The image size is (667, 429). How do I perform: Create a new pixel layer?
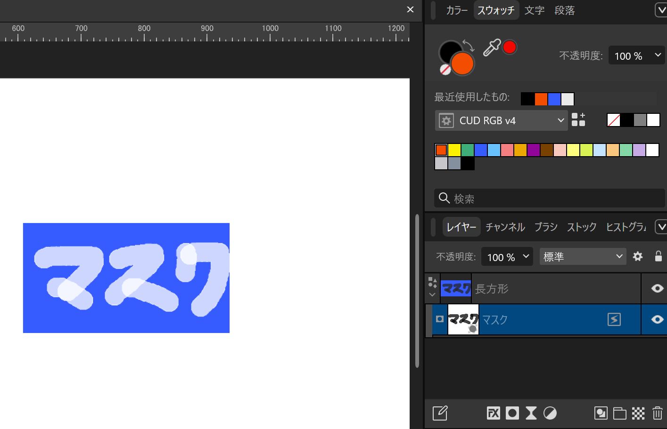pos(638,413)
